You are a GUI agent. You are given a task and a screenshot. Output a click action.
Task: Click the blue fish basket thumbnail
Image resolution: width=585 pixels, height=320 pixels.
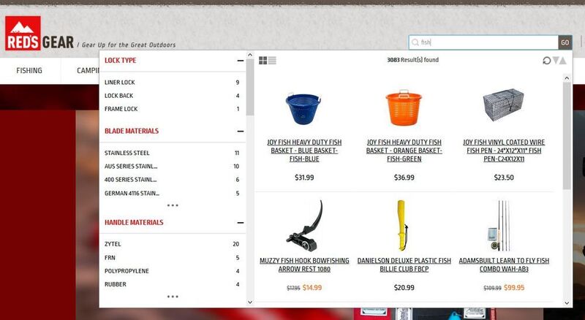[303, 108]
